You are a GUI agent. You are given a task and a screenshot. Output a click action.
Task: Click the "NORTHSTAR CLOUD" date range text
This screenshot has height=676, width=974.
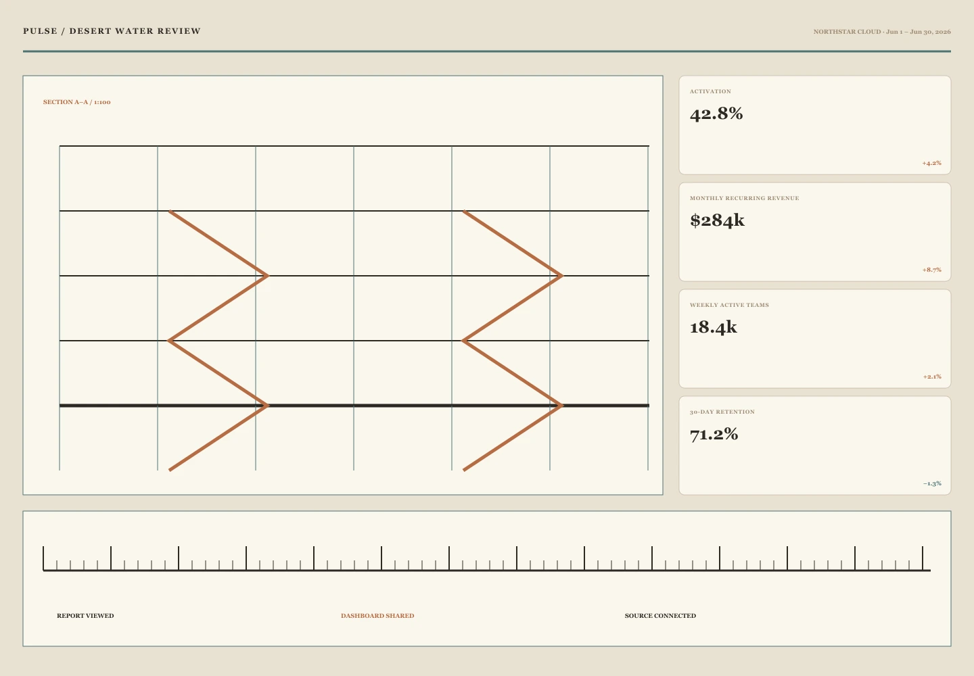[x=882, y=32]
